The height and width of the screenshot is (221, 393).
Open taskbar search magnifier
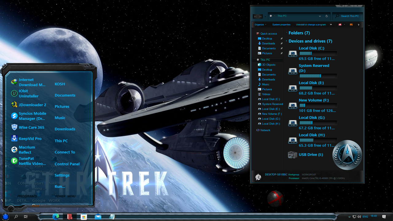click(x=16, y=217)
